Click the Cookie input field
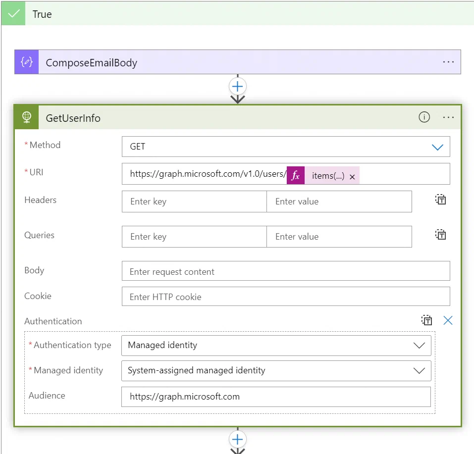This screenshot has width=474, height=454. (286, 296)
